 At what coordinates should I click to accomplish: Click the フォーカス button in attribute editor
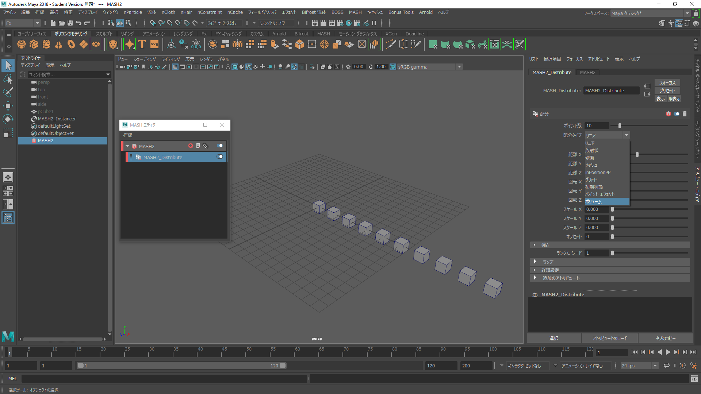tap(667, 82)
